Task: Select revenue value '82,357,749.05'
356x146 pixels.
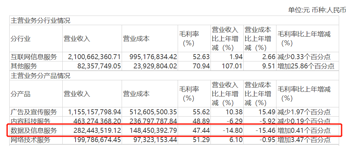Action: 98,66
